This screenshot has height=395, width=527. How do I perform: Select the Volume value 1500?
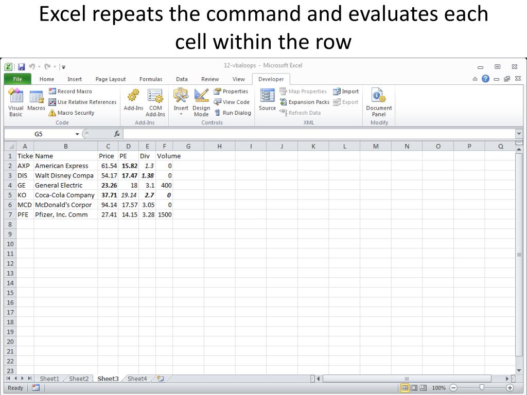coord(164,214)
